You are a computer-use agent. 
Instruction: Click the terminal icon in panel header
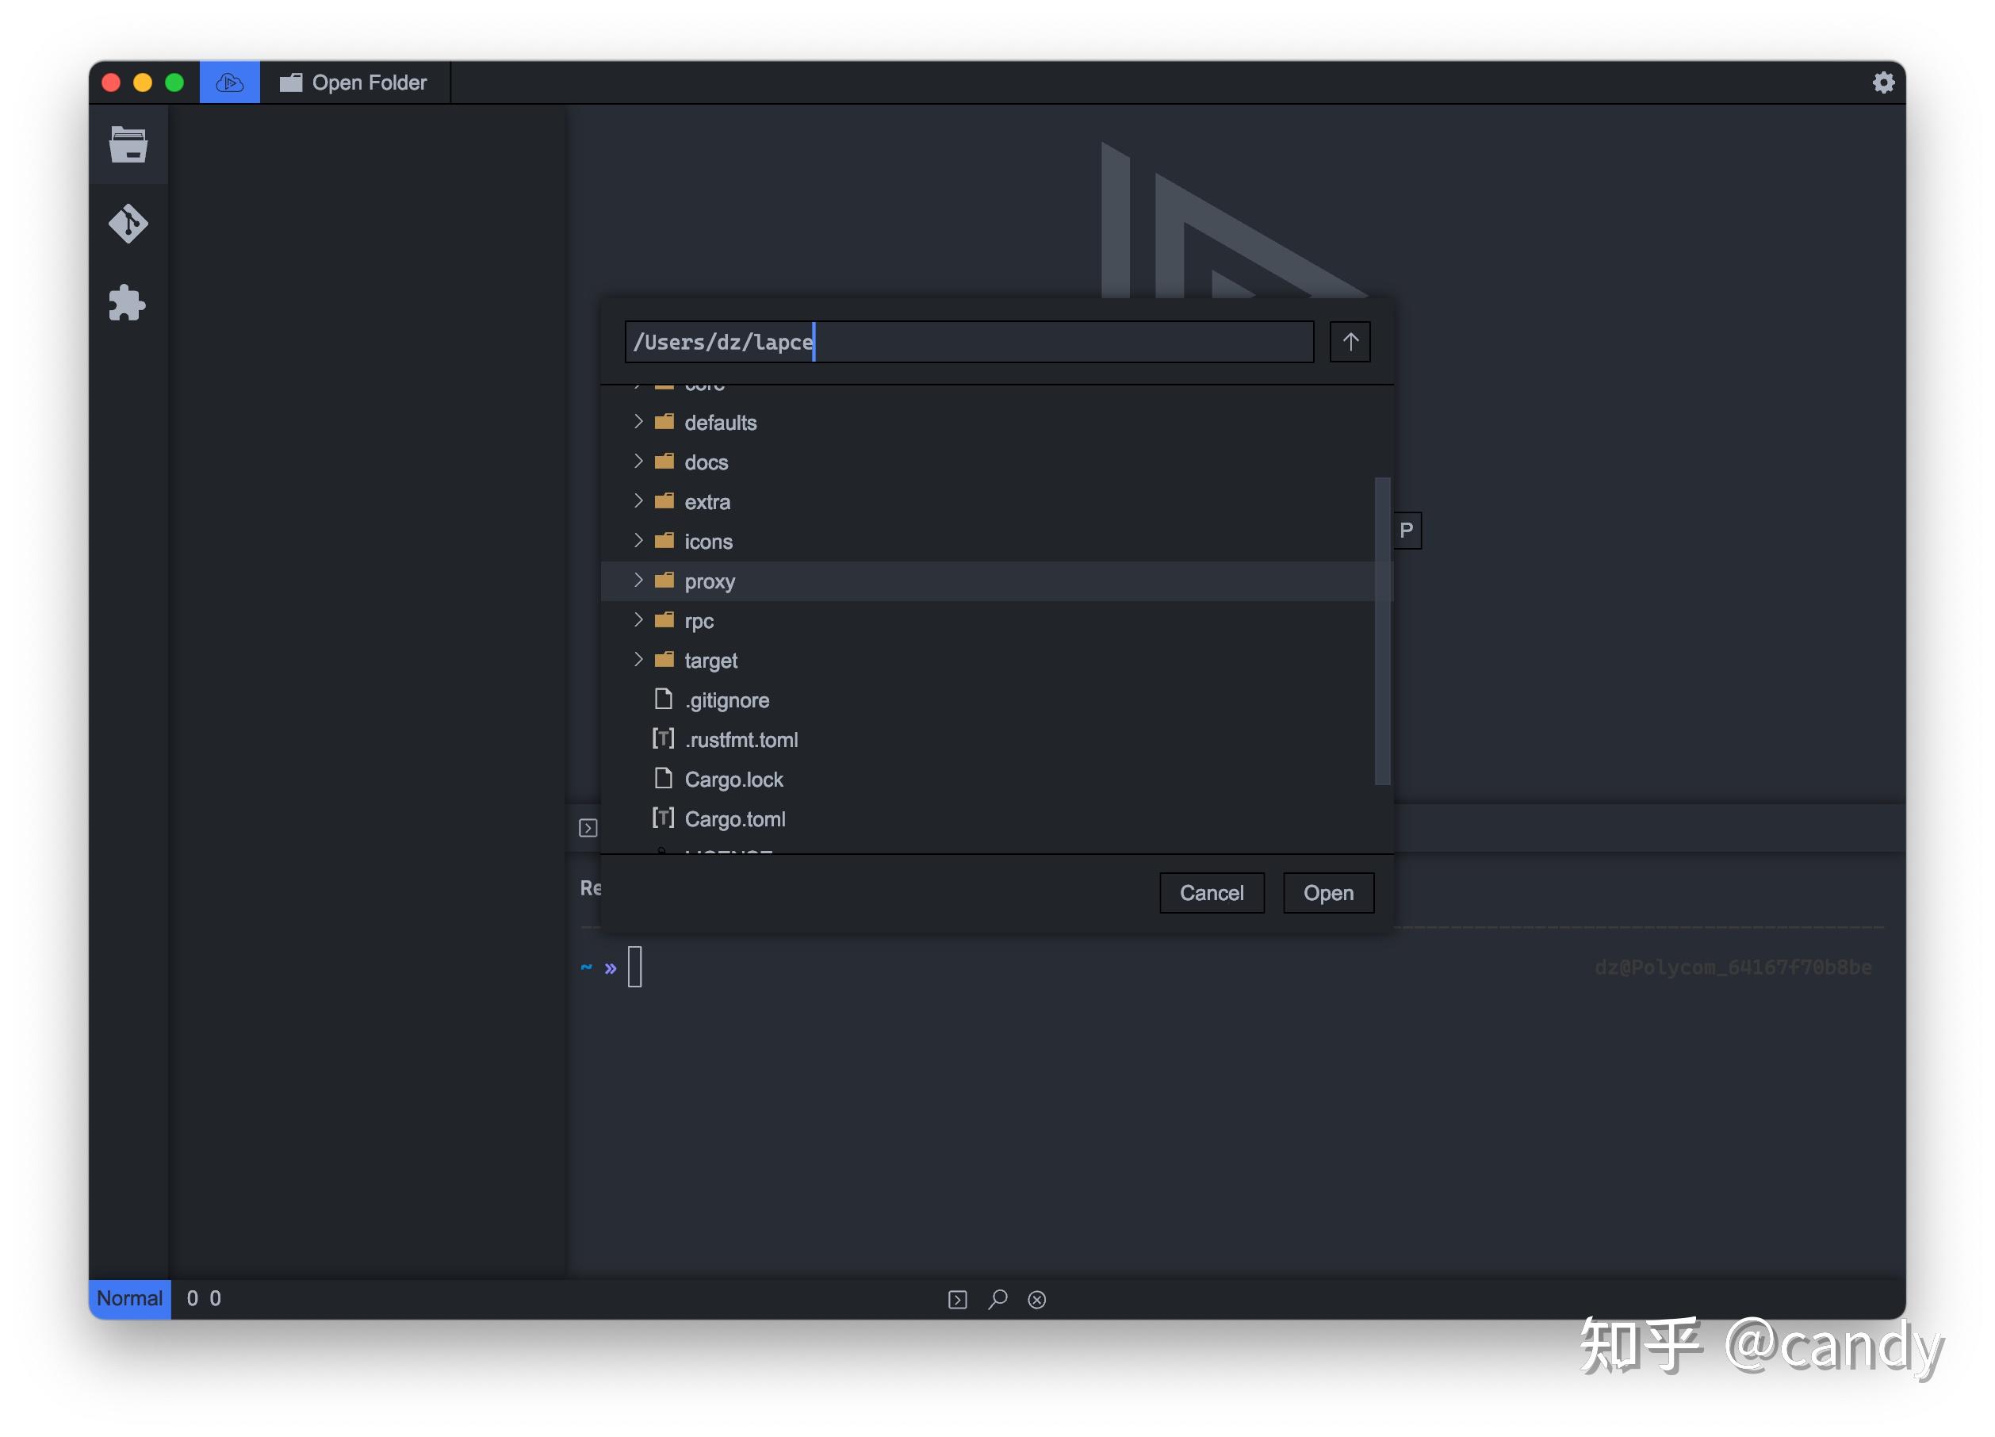[588, 828]
